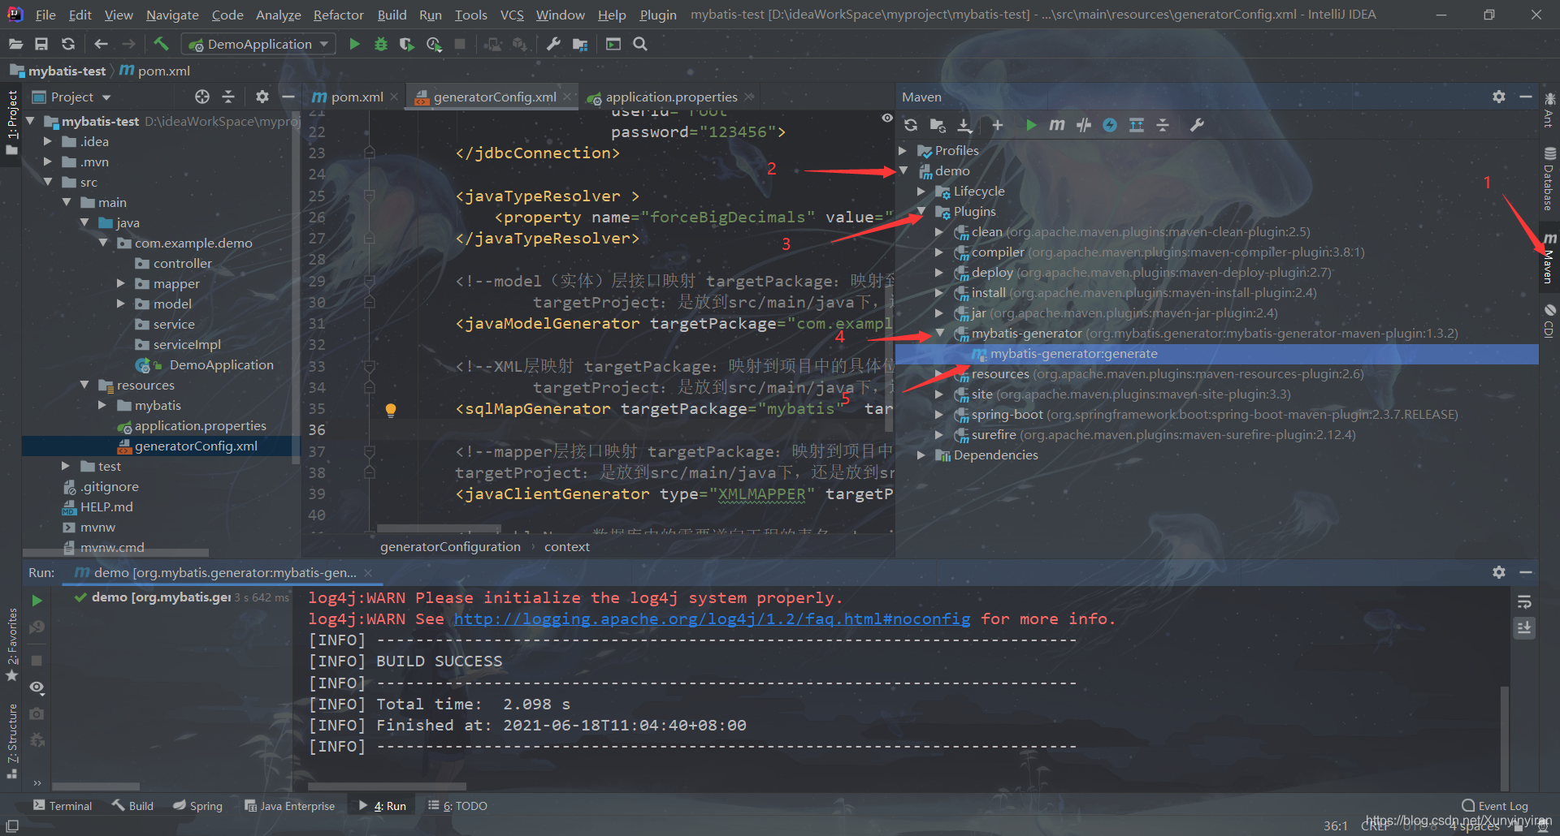Navigate back with left arrow icon
Viewport: 1560px width, 836px height.
pos(101,44)
